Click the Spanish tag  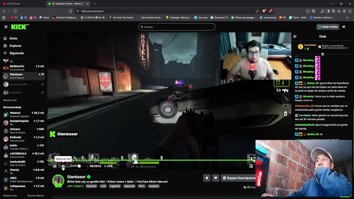point(91,186)
